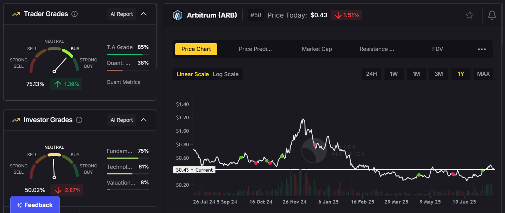
Task: Click the $0.43 Current price label
Action: pos(194,170)
